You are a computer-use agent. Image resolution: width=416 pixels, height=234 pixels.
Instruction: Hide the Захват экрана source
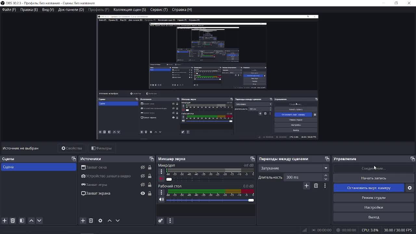click(x=143, y=193)
